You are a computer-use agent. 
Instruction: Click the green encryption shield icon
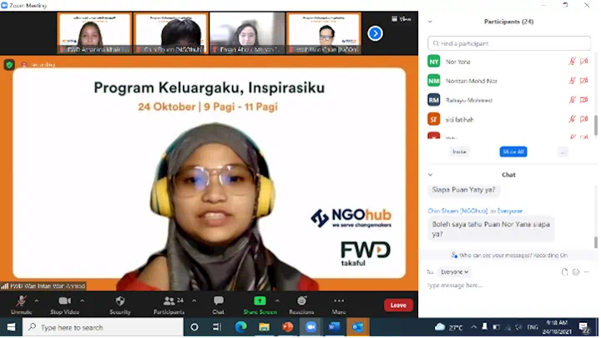pos(9,65)
